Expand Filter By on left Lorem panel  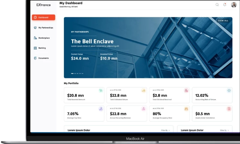click(166, 130)
